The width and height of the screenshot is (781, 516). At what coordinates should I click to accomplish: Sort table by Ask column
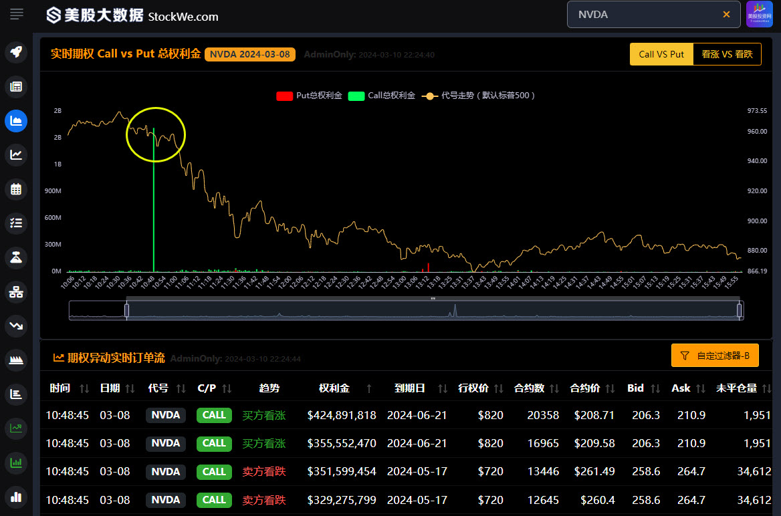tap(701, 388)
